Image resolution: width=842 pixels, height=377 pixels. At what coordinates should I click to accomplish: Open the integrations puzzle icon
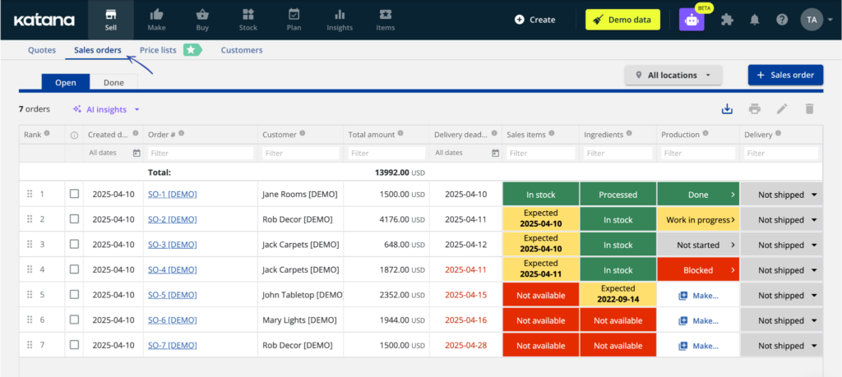[727, 20]
